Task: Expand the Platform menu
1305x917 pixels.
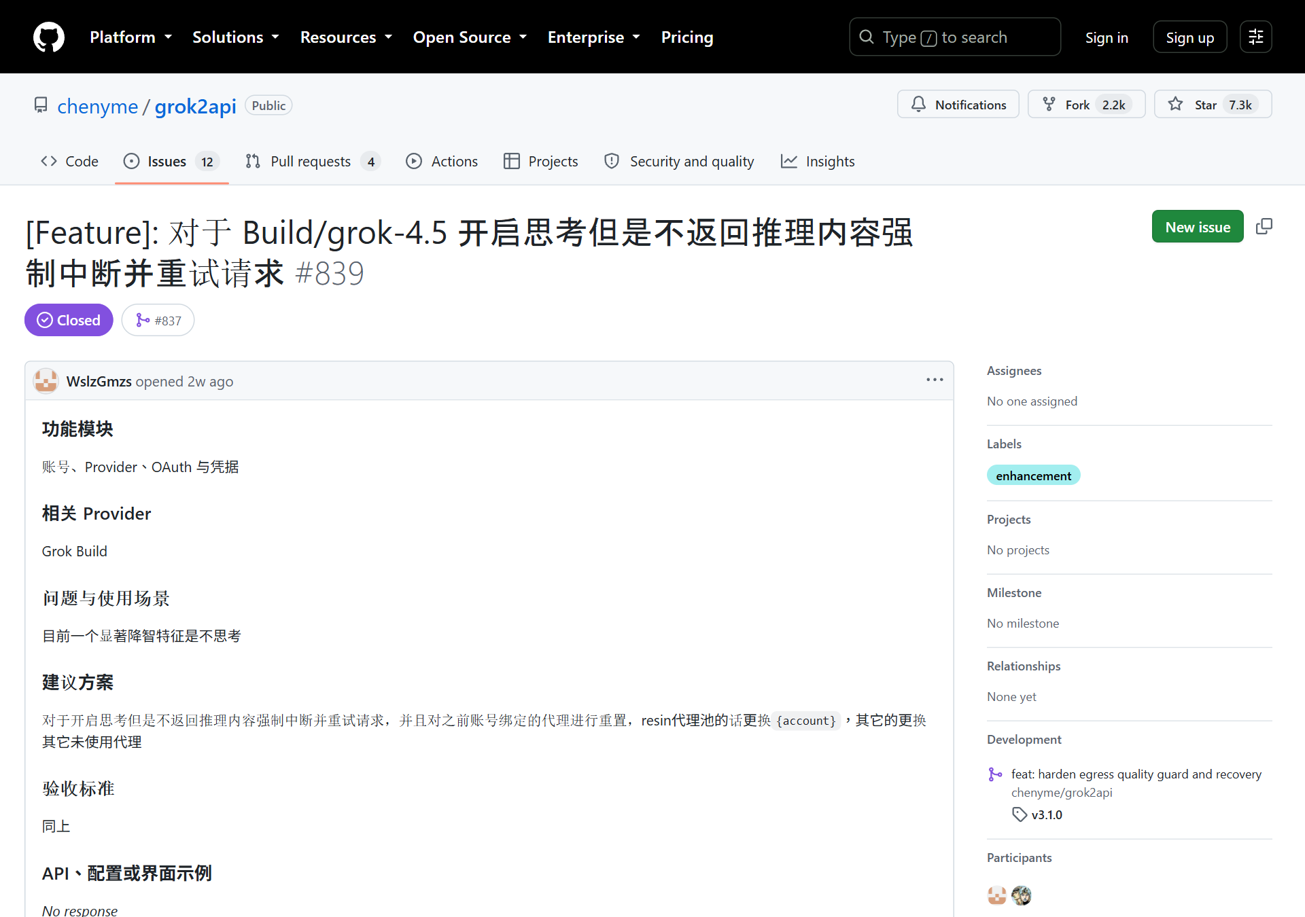Action: click(x=130, y=37)
